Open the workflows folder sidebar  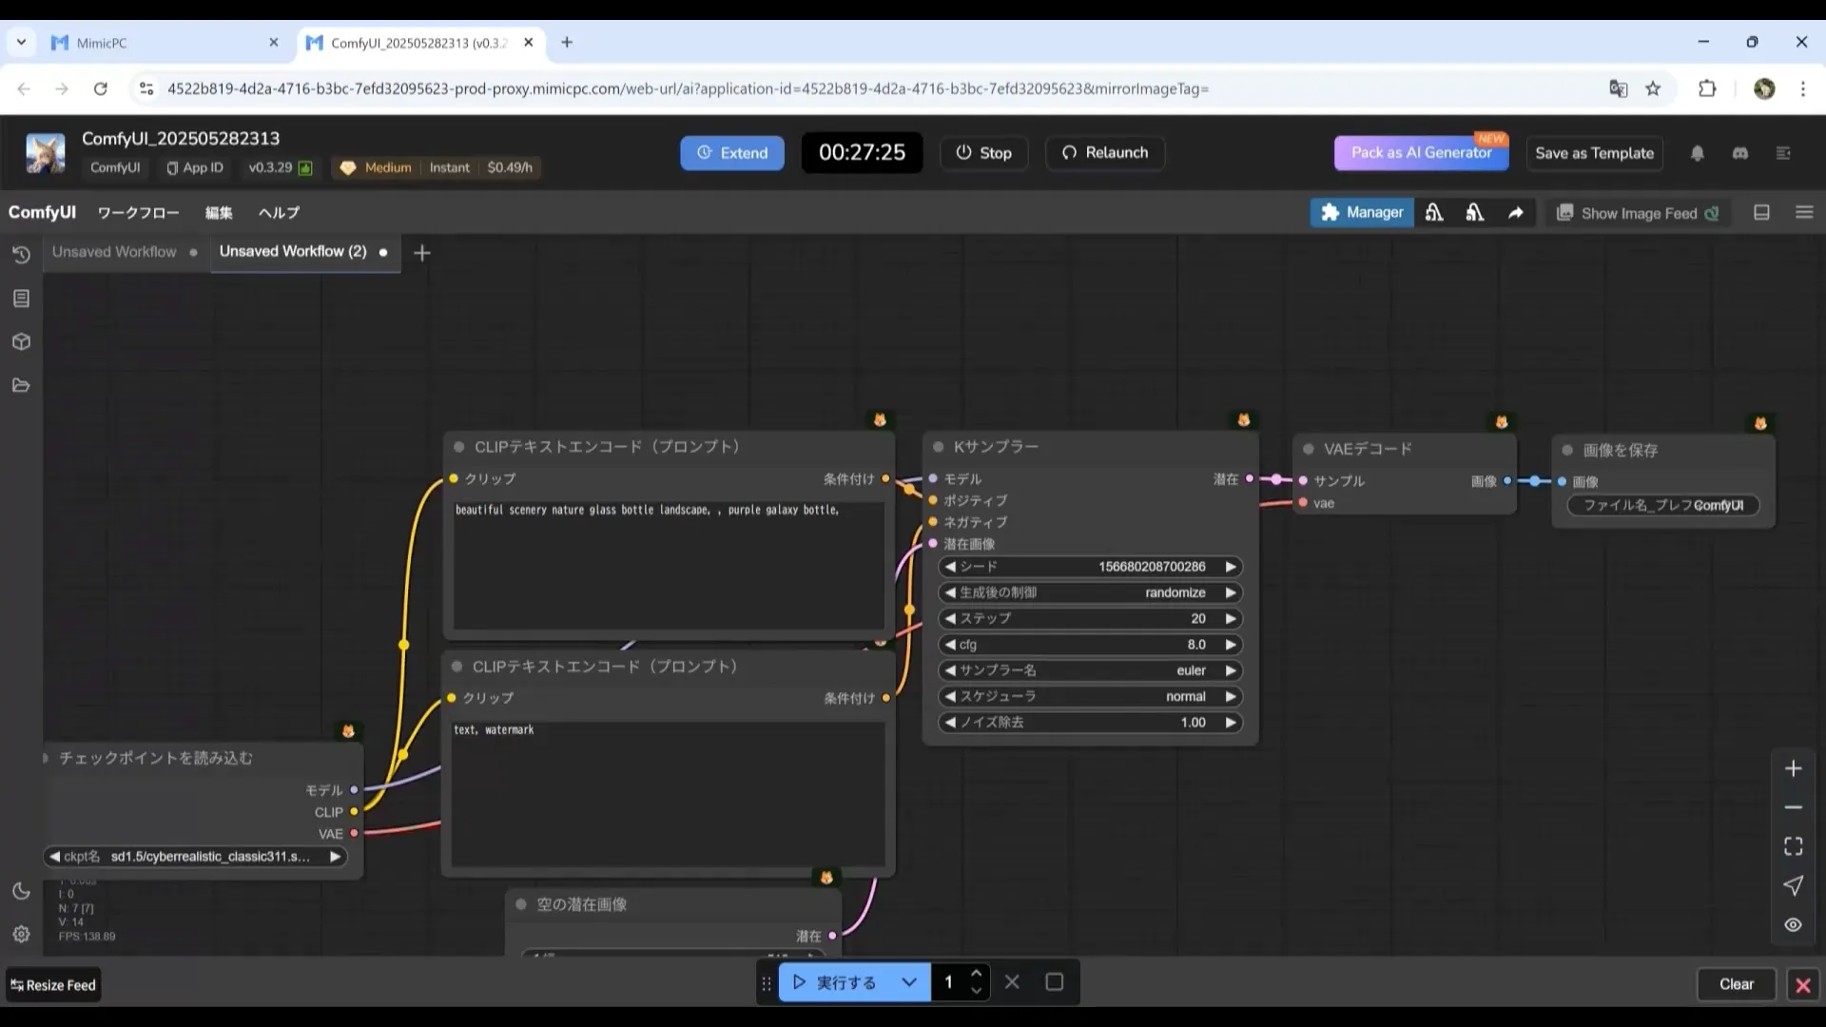[x=21, y=384]
